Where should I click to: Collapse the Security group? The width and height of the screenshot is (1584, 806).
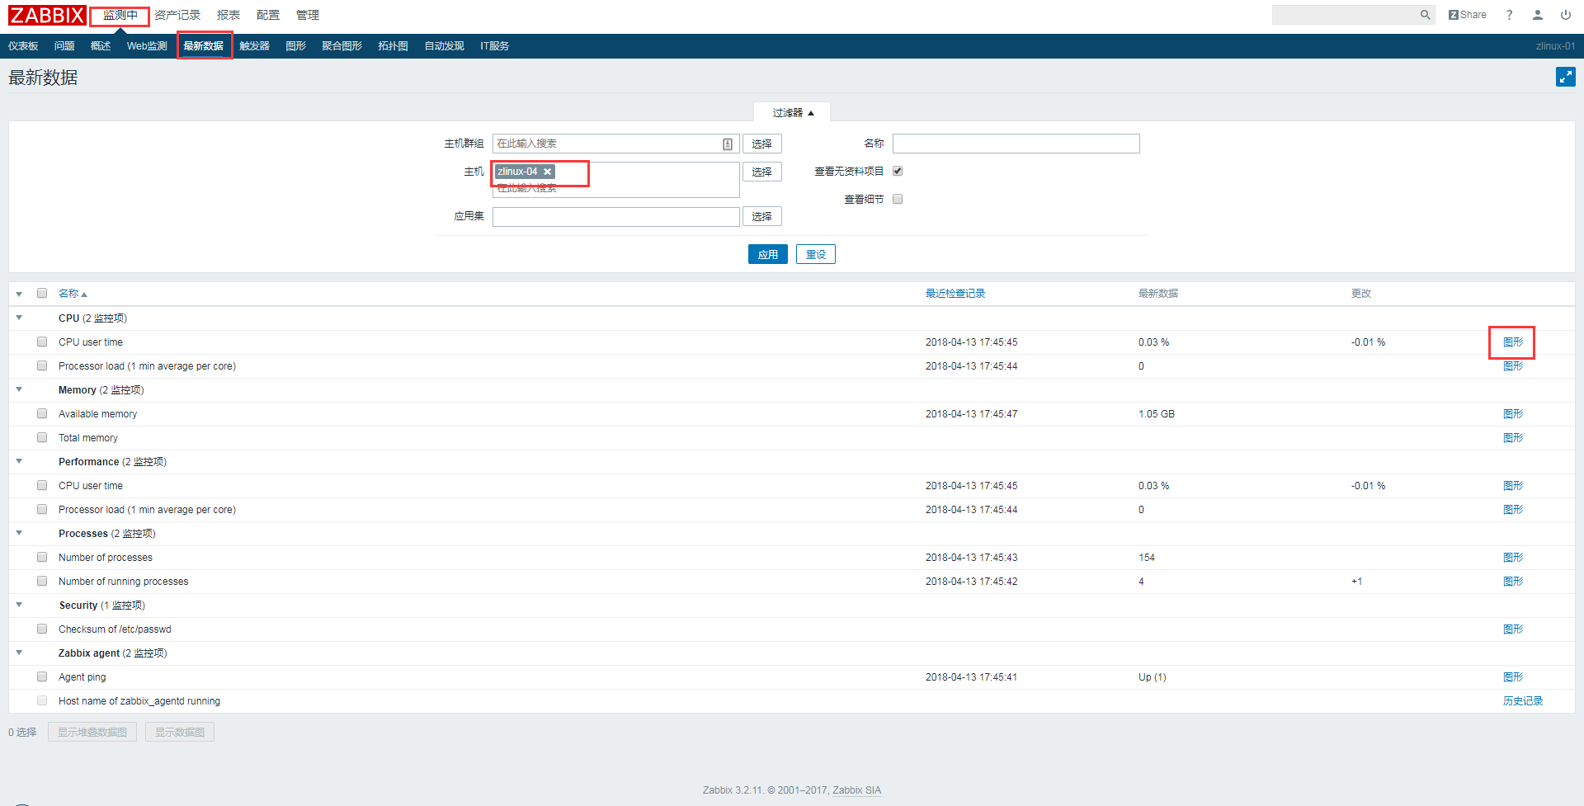[19, 605]
